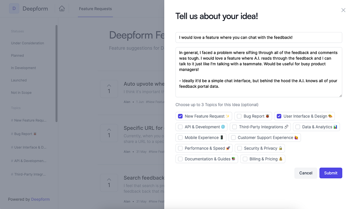Viewport: 353px width, 209px height.
Task: Filter by Launched status
Action: [19, 80]
